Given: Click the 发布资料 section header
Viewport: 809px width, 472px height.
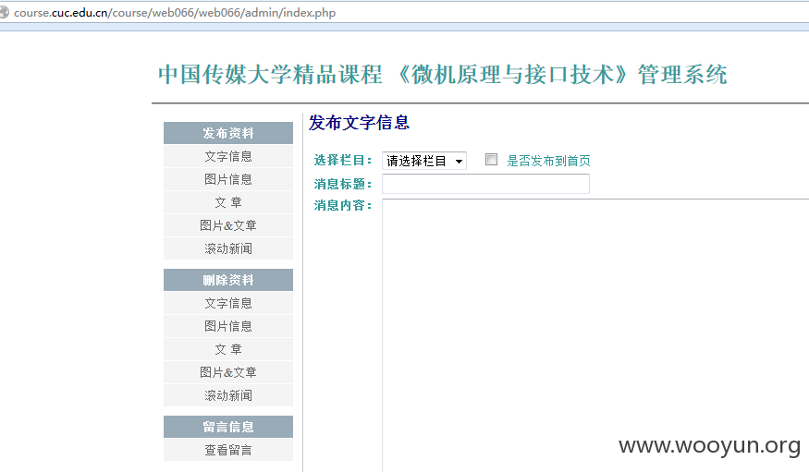Looking at the screenshot, I should pos(228,133).
